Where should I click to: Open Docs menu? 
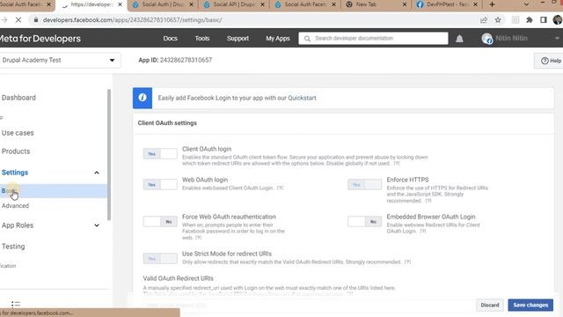pyautogui.click(x=170, y=39)
